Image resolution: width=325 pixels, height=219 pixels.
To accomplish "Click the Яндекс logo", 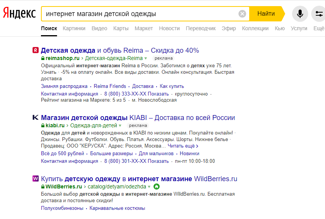I will click(x=19, y=13).
